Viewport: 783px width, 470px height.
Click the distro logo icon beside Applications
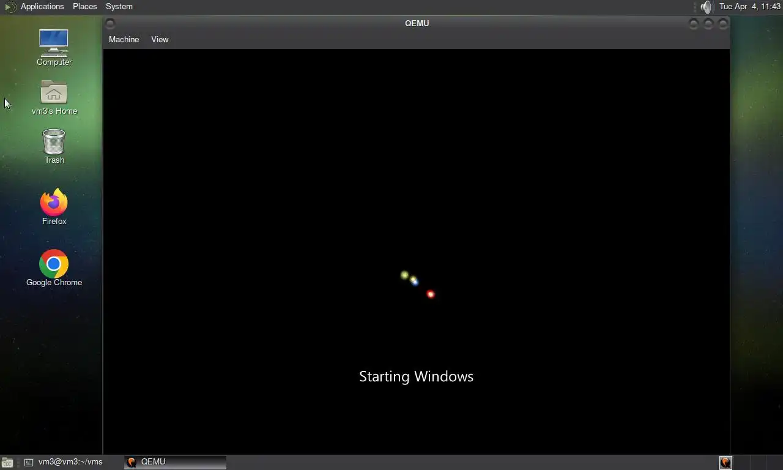click(10, 7)
